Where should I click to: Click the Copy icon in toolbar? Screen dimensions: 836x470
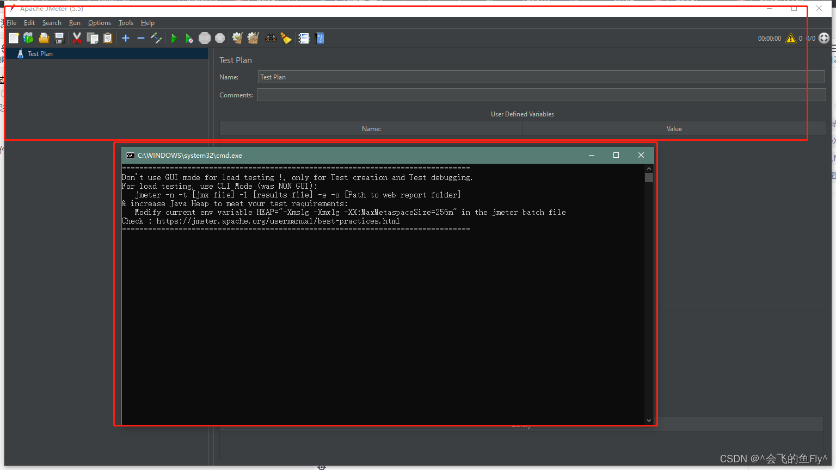pyautogui.click(x=93, y=38)
